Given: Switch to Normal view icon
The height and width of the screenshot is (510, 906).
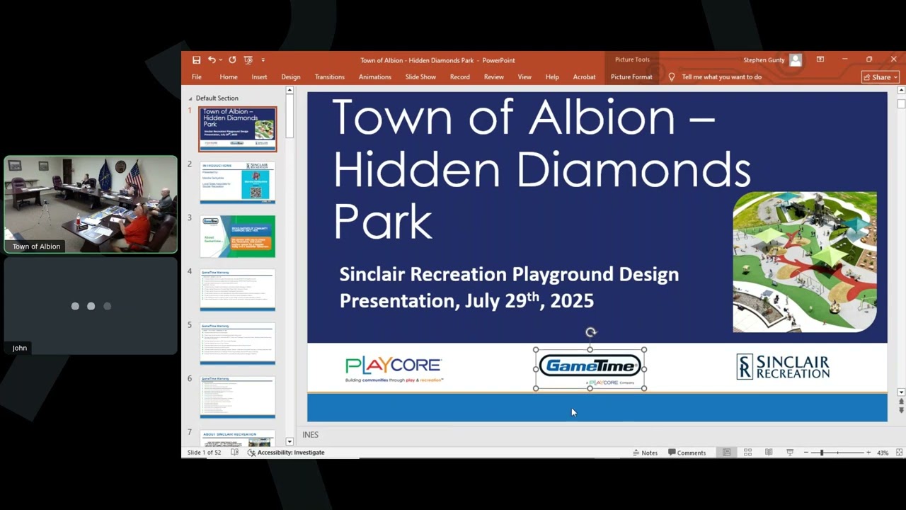Looking at the screenshot, I should click(x=727, y=453).
